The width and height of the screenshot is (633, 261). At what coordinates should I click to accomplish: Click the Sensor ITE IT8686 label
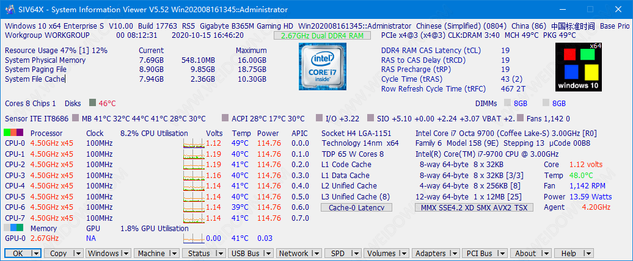point(37,119)
